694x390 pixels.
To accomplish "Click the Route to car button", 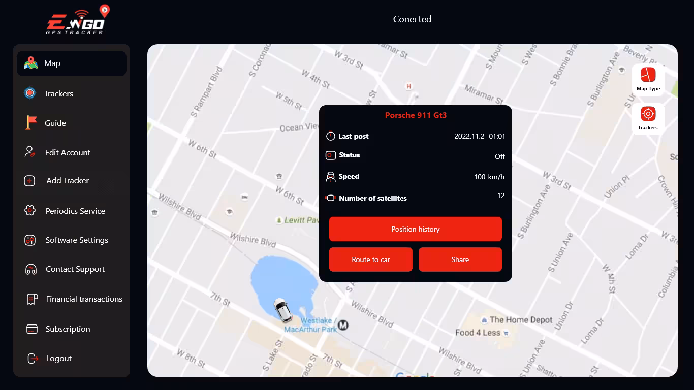I will tap(371, 259).
